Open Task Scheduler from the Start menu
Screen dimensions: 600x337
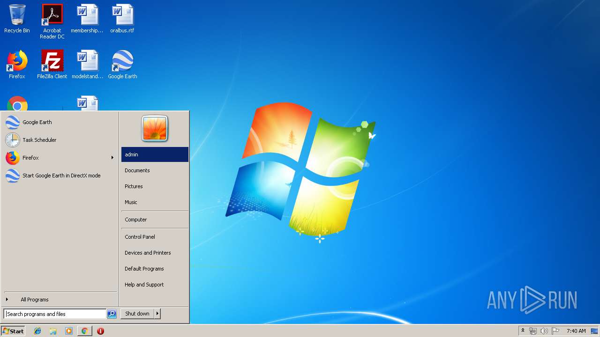[x=60, y=140]
